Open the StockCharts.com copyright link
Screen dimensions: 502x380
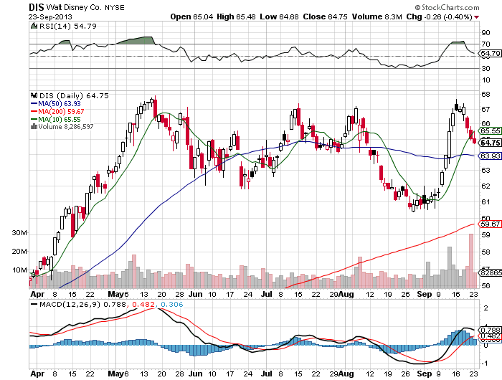[447, 7]
